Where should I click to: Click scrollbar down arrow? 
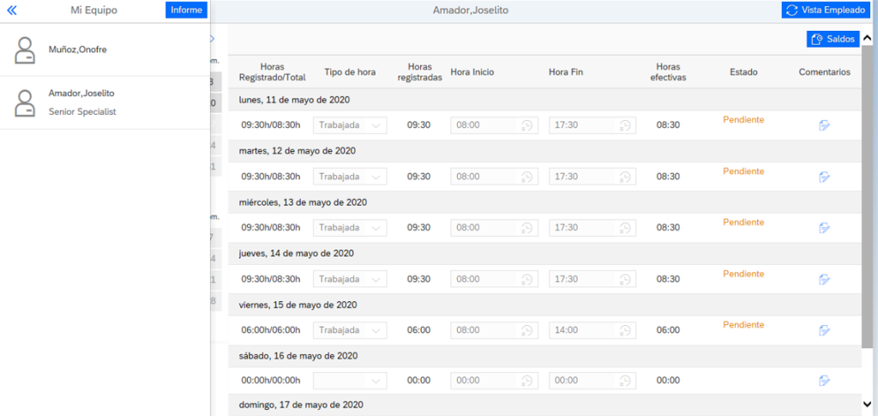click(868, 404)
